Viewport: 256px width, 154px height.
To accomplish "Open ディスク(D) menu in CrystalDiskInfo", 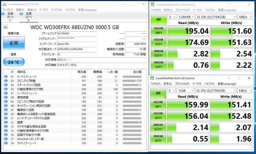I will coord(57,10).
